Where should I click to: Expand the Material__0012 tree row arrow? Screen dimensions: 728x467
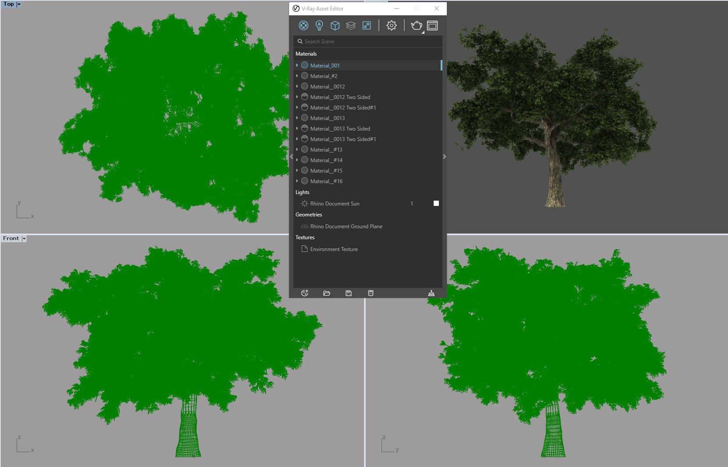pos(297,86)
